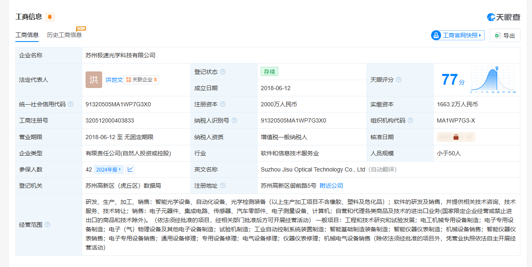The height and width of the screenshot is (267, 532).
Task: Click the 天眼评分 score distribution chart
Action: click(x=493, y=79)
